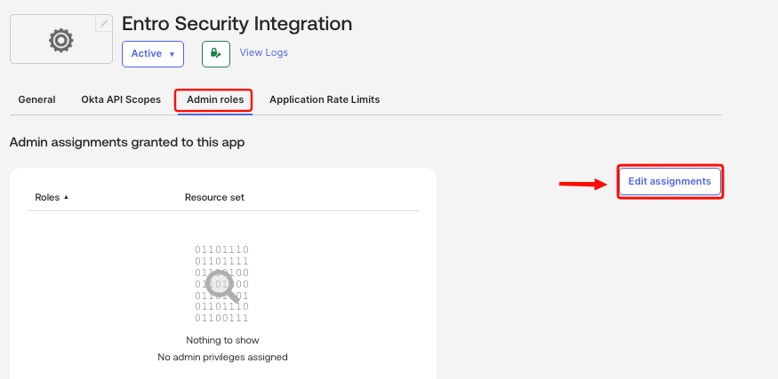Switch to the Okta API Scopes tab
This screenshot has height=379, width=778.
pos(121,99)
